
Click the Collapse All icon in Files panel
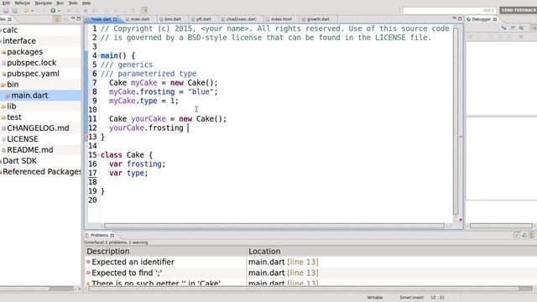point(65,19)
